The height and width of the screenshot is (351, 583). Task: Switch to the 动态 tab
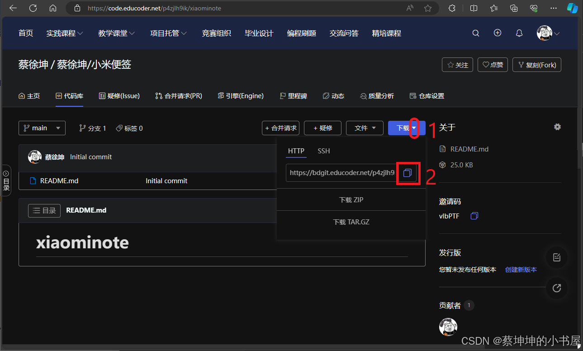click(333, 96)
